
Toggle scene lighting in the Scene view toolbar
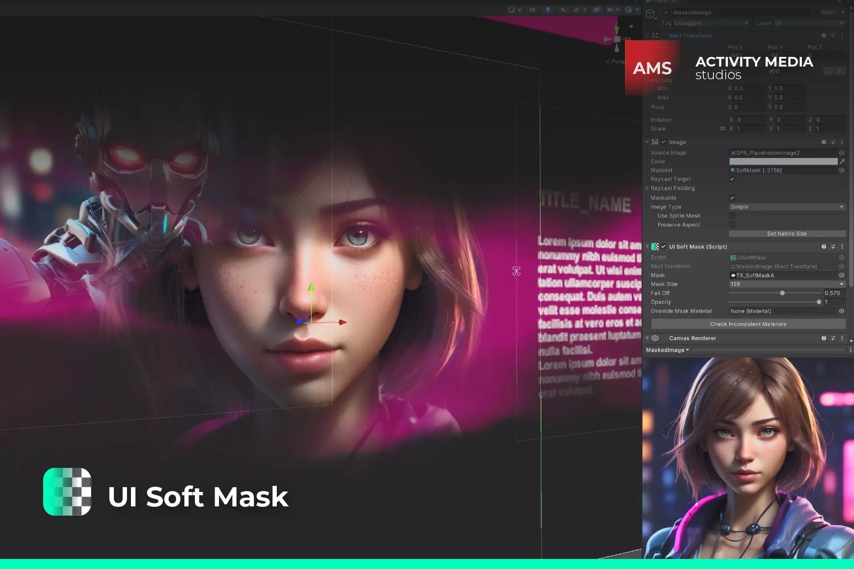pyautogui.click(x=547, y=10)
